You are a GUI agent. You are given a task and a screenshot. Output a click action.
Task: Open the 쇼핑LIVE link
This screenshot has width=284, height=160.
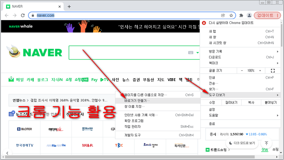(82, 80)
